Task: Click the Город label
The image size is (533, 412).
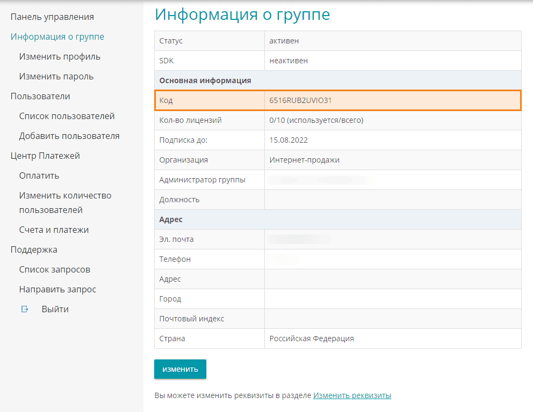Action: (x=170, y=299)
